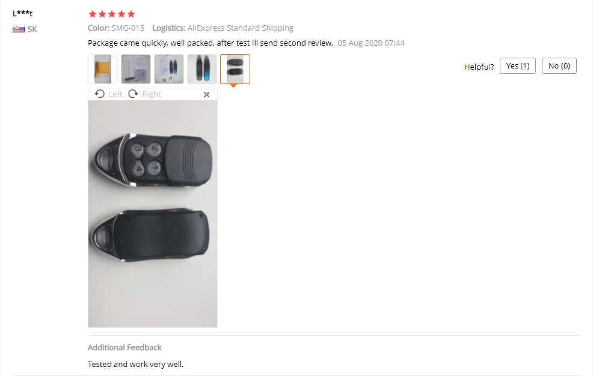Click the Additional Feedback heading
593x376 pixels.
pos(124,347)
